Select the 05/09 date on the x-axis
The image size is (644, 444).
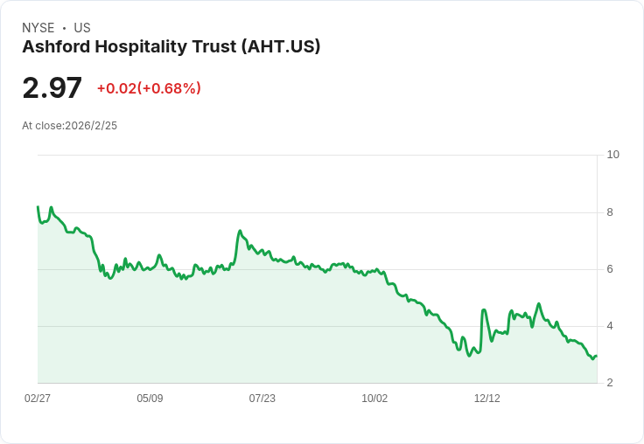pyautogui.click(x=150, y=398)
